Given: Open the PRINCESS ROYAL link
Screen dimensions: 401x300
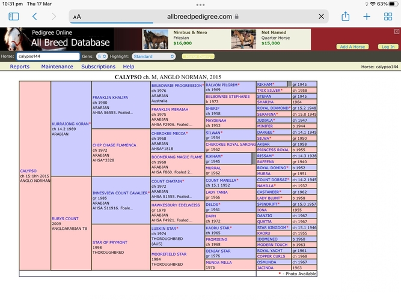Looking at the screenshot, I should [273, 150].
